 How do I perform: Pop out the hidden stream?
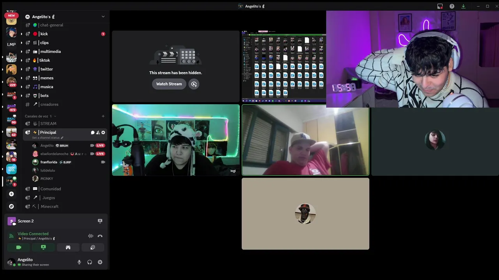click(194, 84)
